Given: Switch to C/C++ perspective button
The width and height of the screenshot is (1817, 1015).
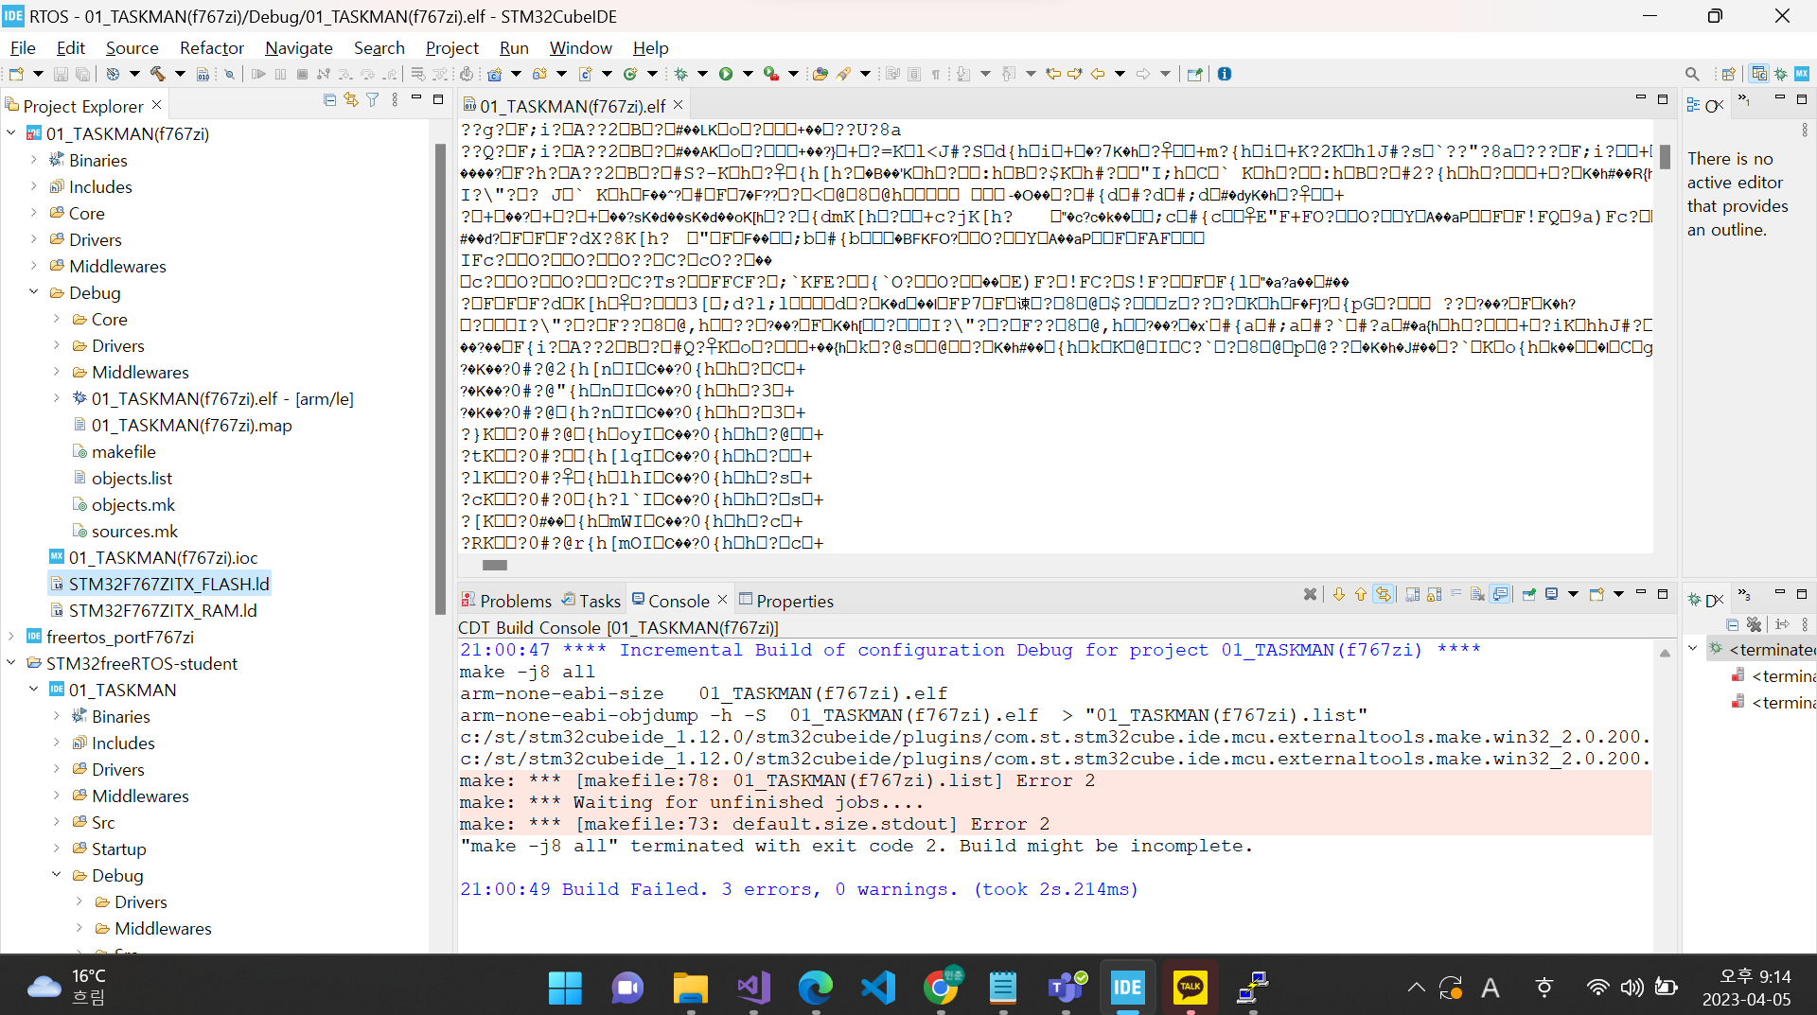Looking at the screenshot, I should [x=1759, y=74].
